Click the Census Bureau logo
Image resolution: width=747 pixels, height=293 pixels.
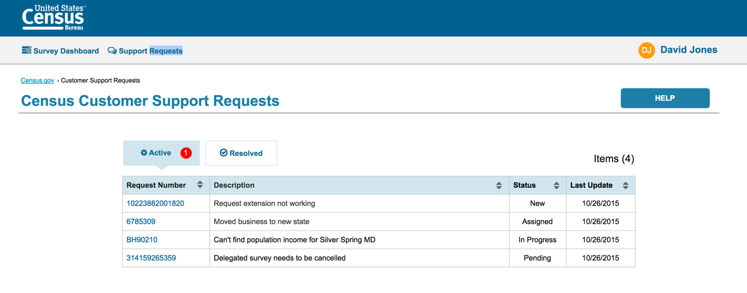(x=53, y=18)
